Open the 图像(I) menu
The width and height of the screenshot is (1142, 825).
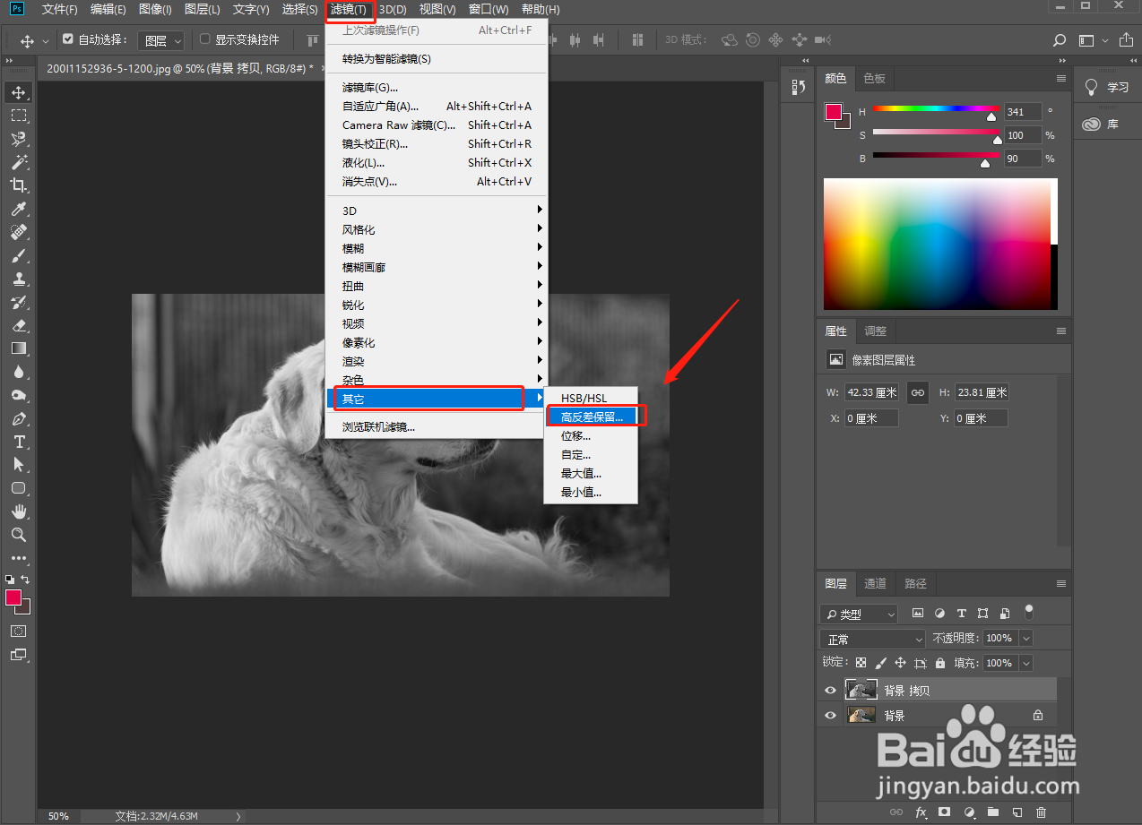155,9
